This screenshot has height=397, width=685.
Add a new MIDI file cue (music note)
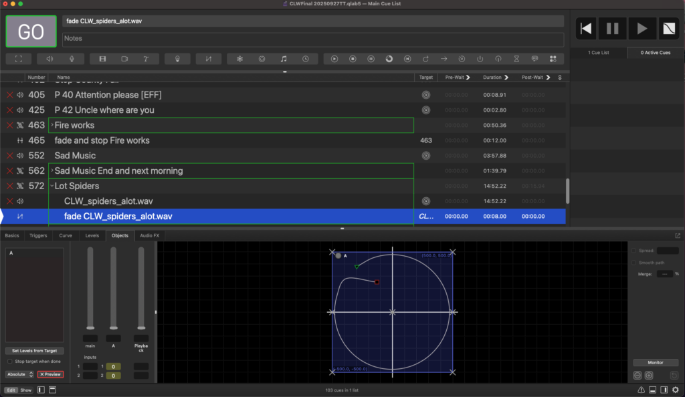click(284, 59)
